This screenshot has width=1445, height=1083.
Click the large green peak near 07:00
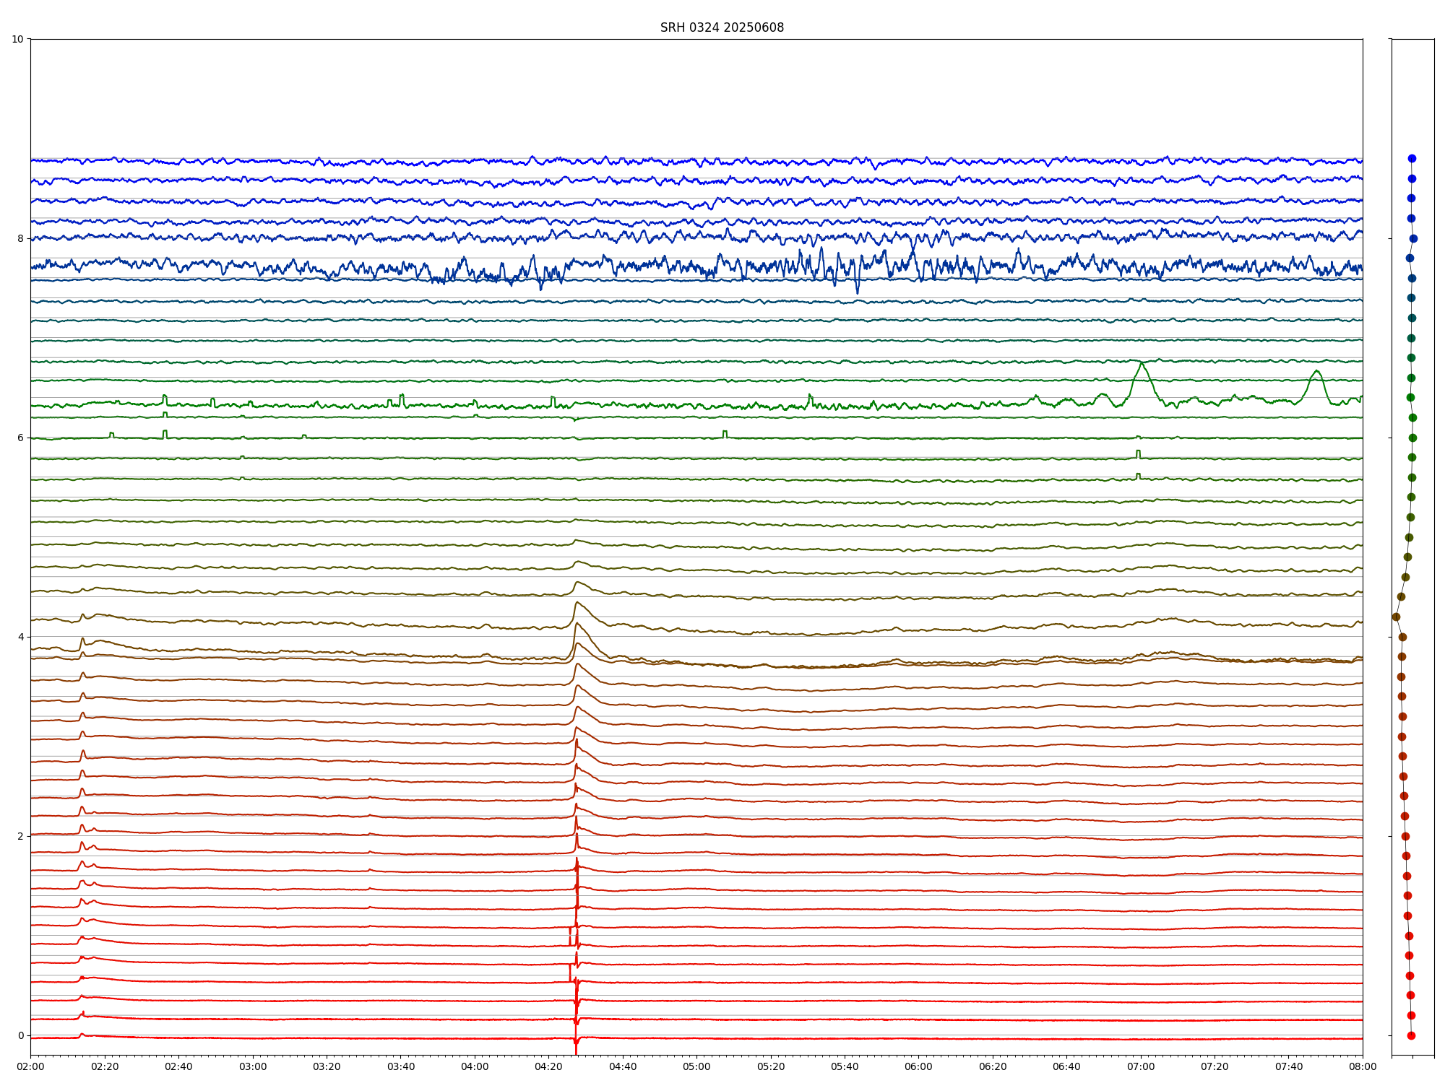point(1142,364)
